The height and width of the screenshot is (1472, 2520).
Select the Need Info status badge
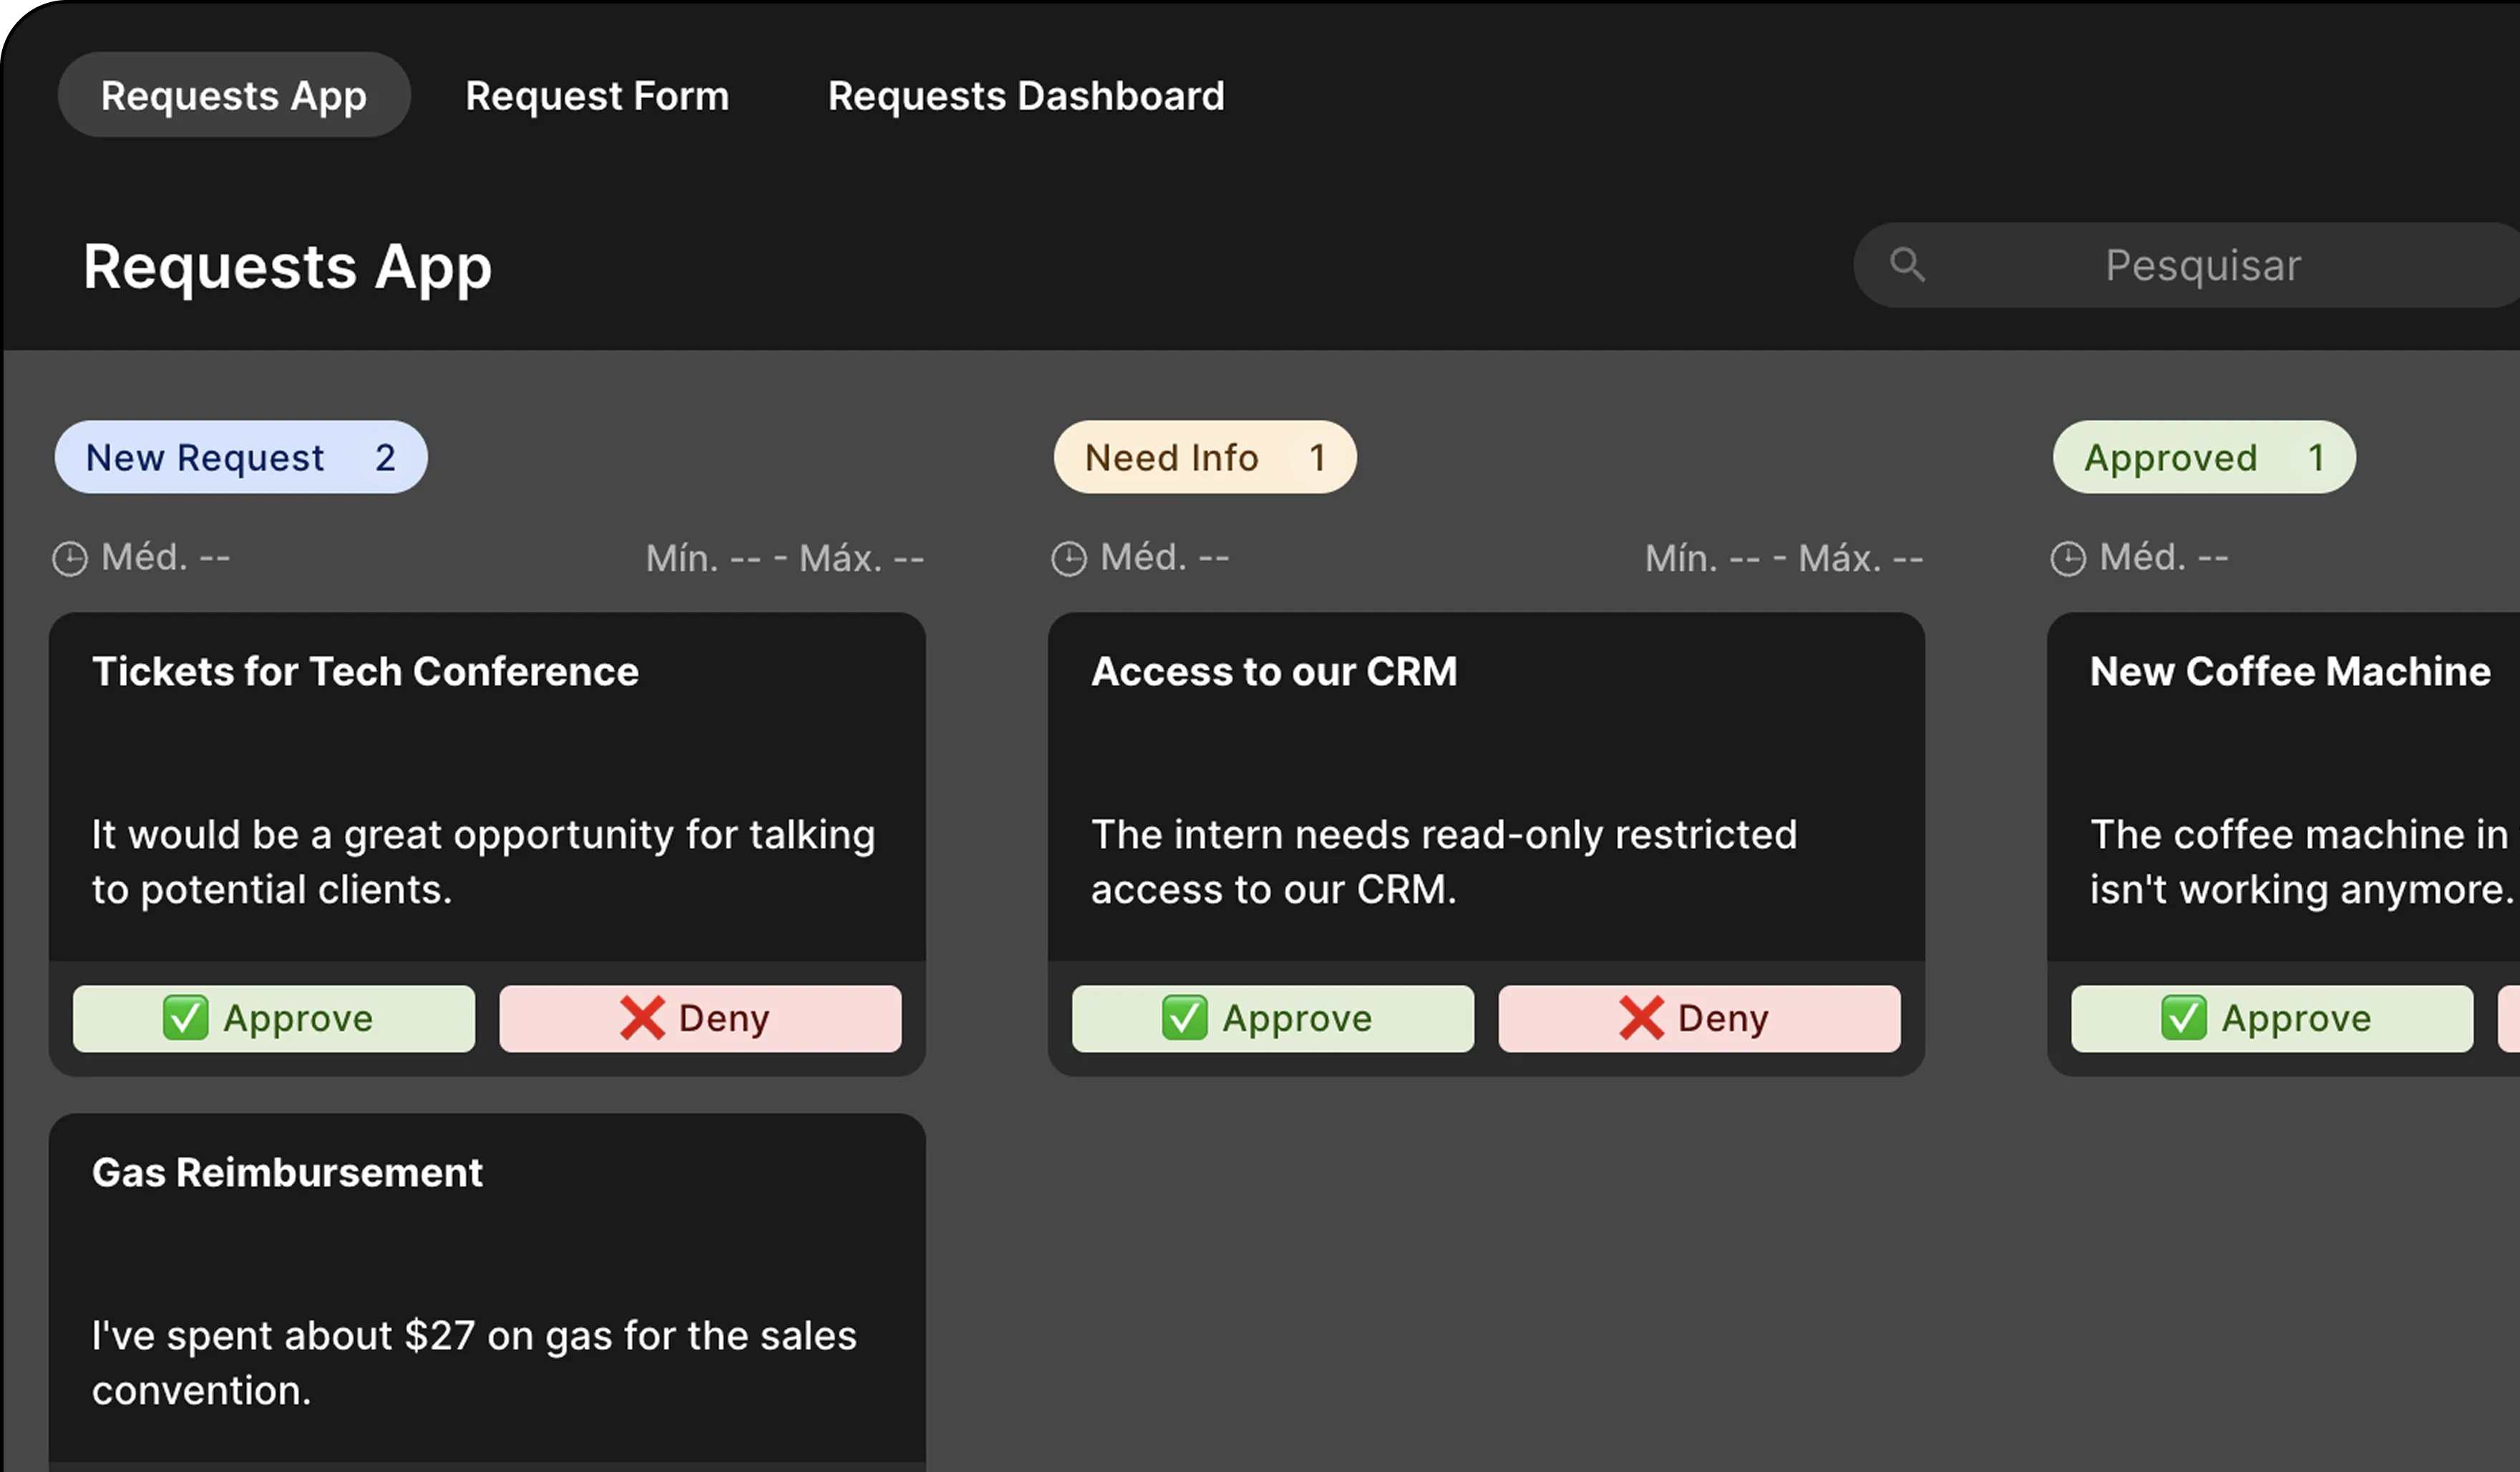1204,457
